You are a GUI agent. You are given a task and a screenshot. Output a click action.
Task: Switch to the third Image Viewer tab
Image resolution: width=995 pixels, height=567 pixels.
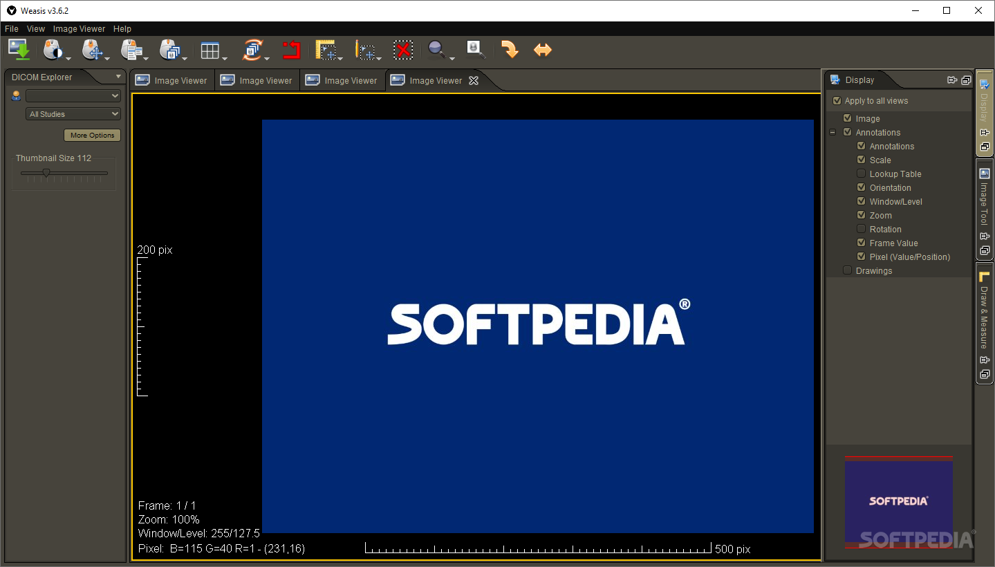point(342,80)
